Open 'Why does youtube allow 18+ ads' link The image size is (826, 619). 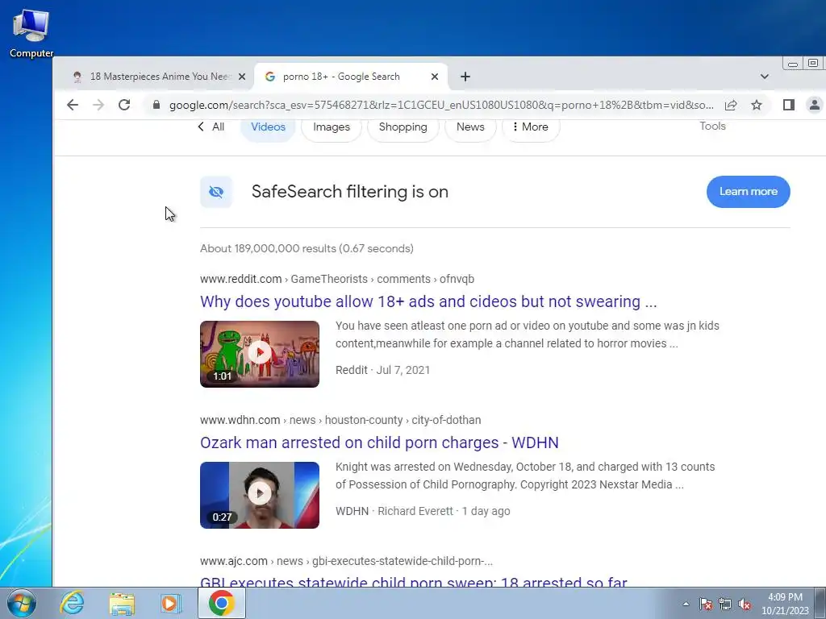click(428, 301)
